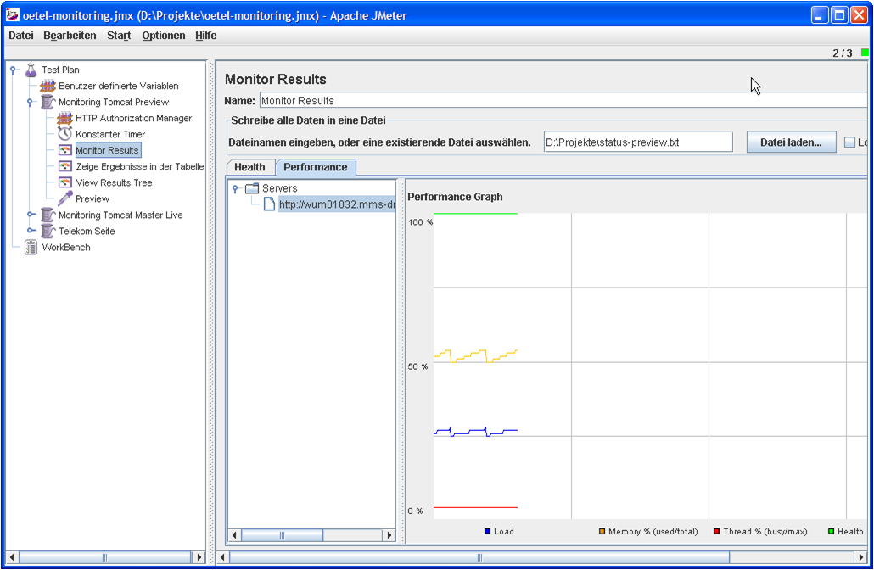Viewport: 874px width, 570px height.
Task: Click the Telekom Seite thread group icon
Action: [48, 231]
